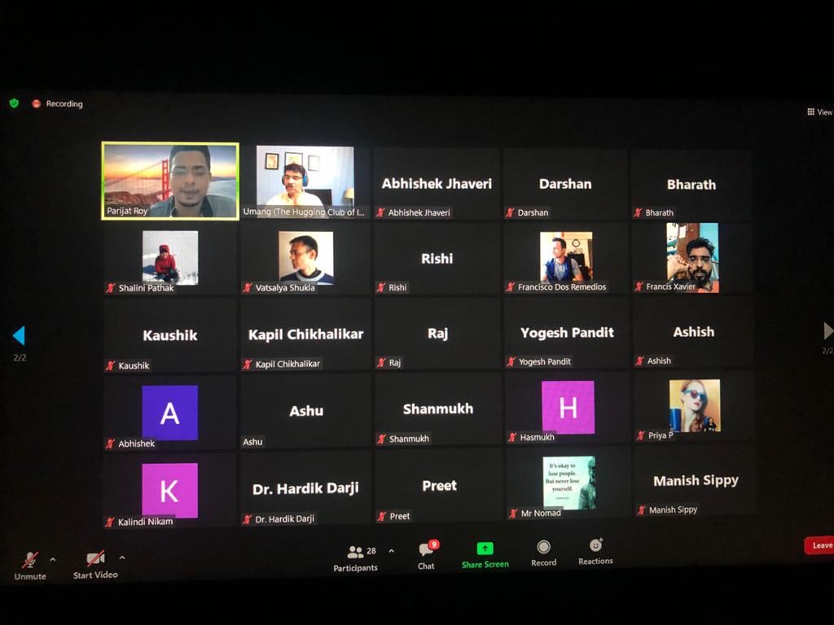Click muted mic icon beside Darshan label
The image size is (834, 625).
pyautogui.click(x=510, y=212)
